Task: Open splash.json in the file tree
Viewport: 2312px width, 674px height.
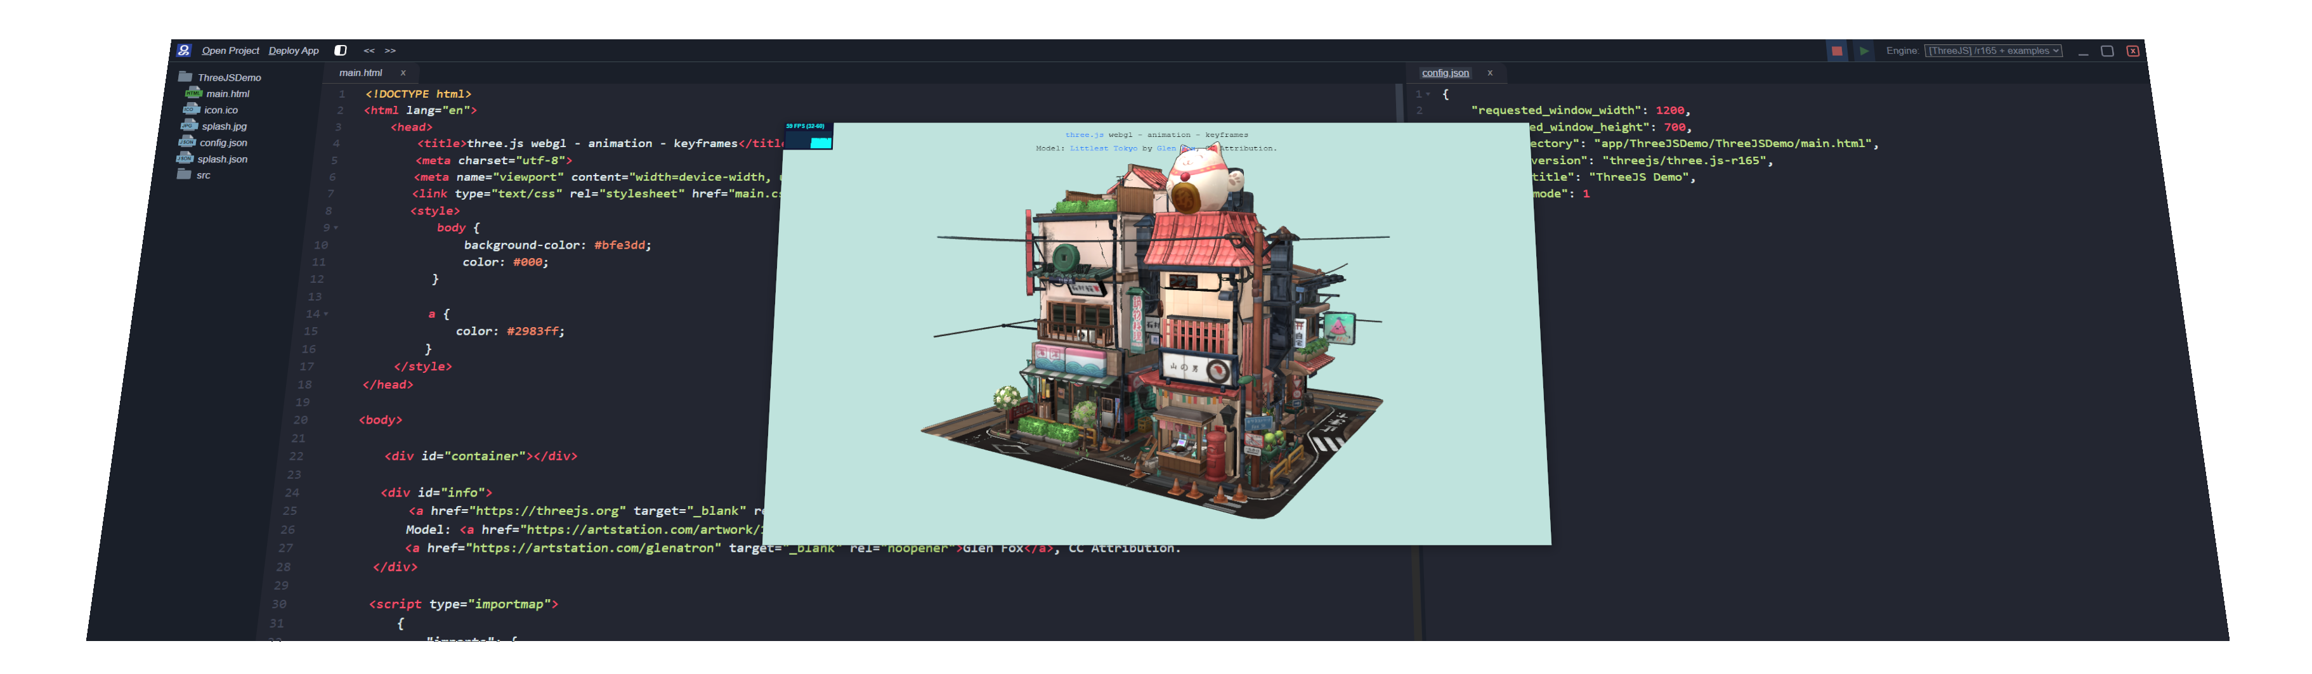Action: [x=222, y=159]
